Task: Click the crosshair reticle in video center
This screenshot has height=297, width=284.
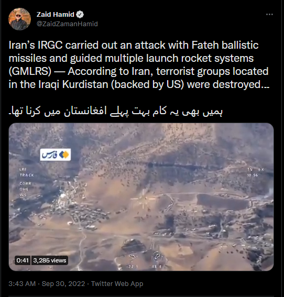Action: point(143,199)
